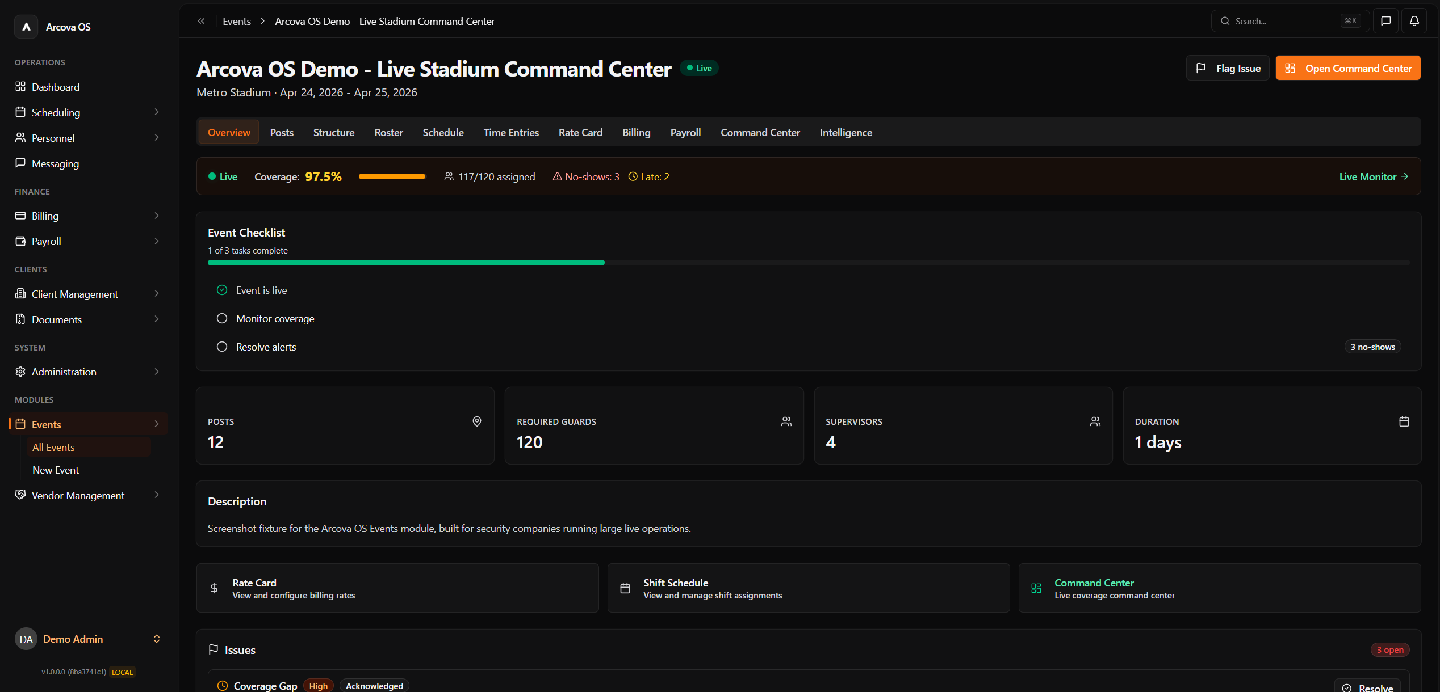The width and height of the screenshot is (1440, 692).
Task: Click Events in the breadcrumb
Action: 237,21
